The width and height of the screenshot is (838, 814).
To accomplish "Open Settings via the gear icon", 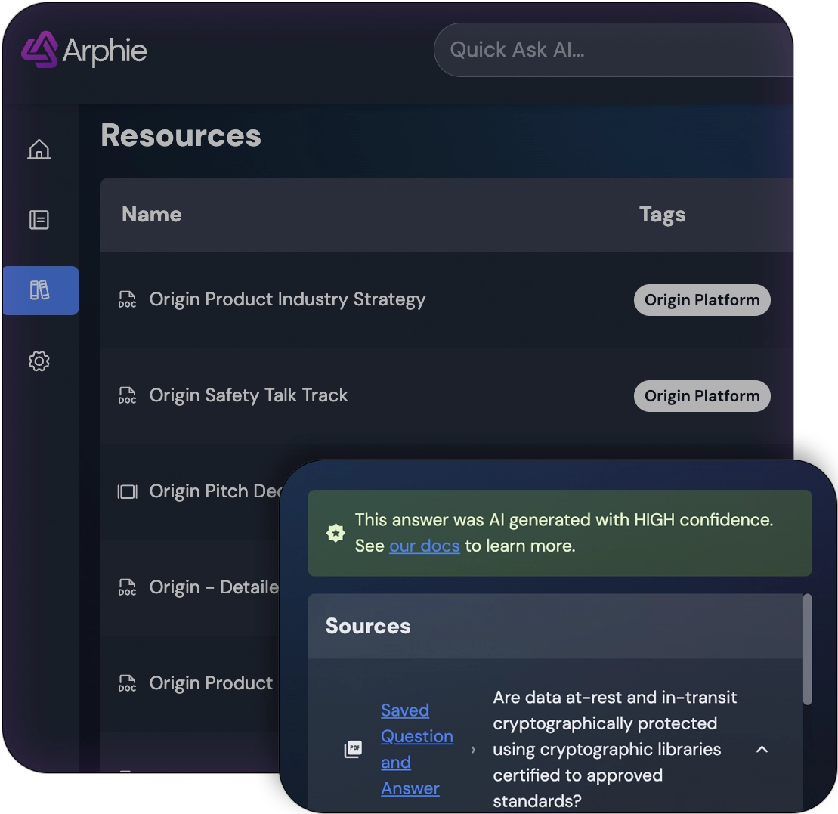I will pos(39,361).
